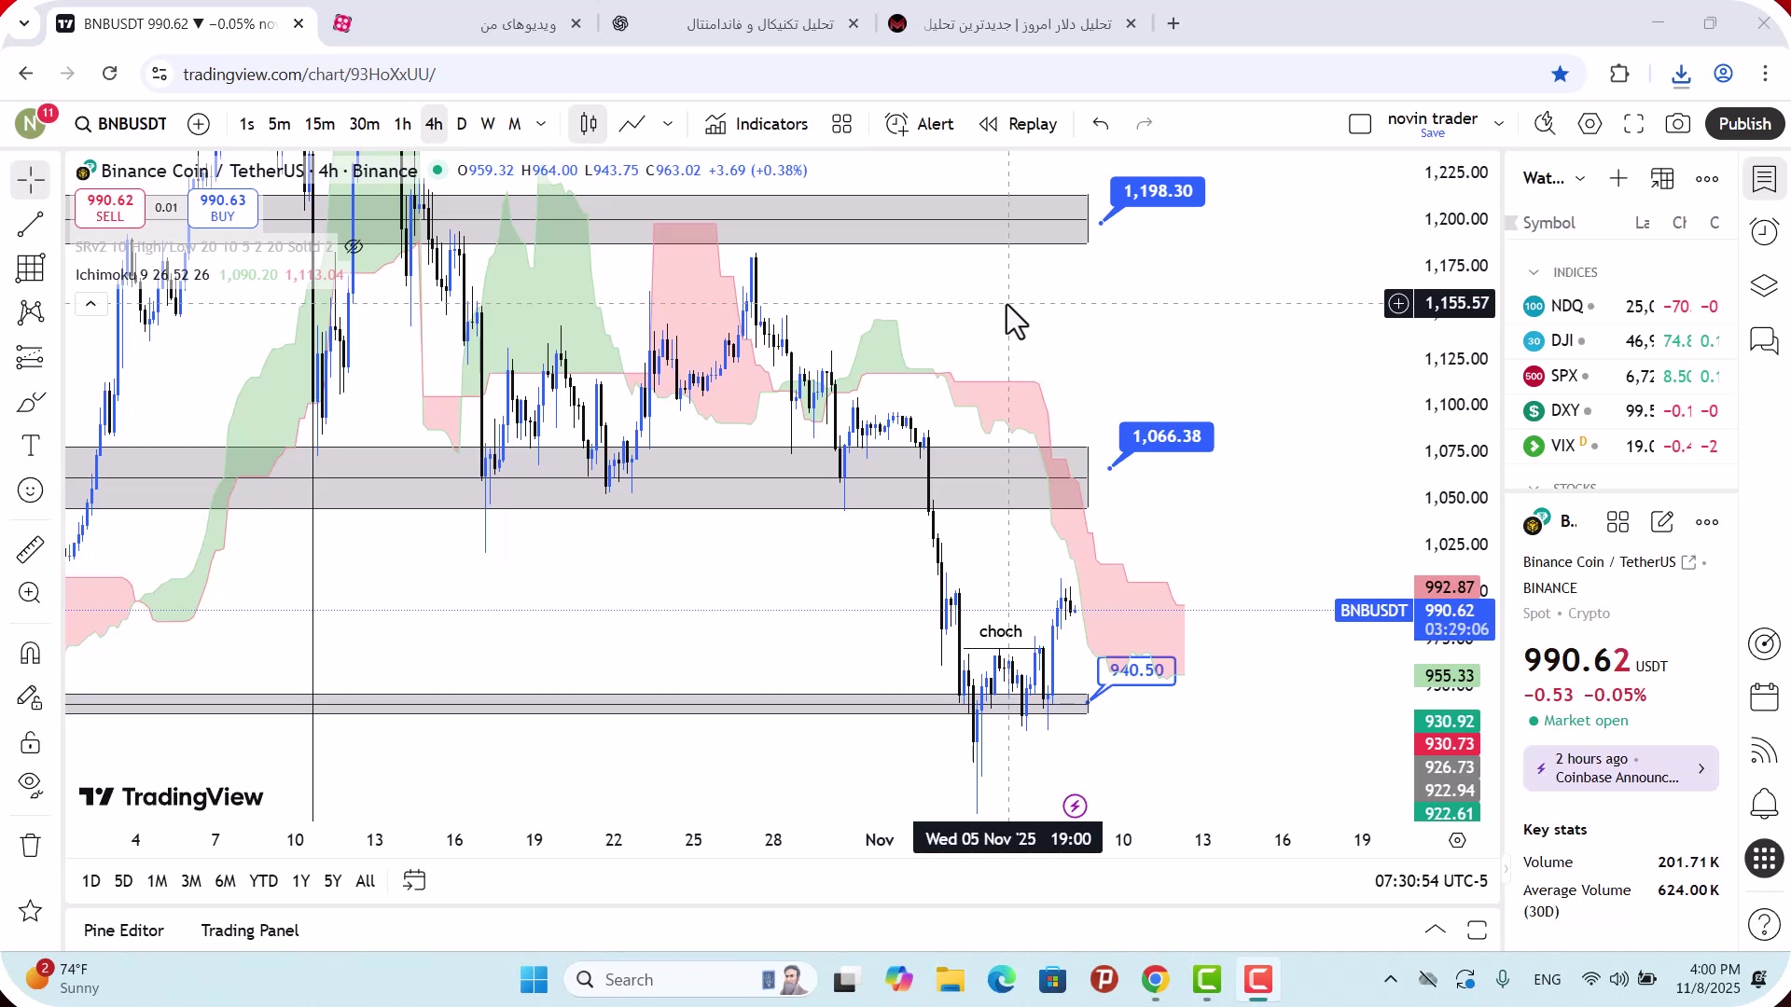Select the ruler measure tool
The image size is (1791, 1007).
point(30,549)
